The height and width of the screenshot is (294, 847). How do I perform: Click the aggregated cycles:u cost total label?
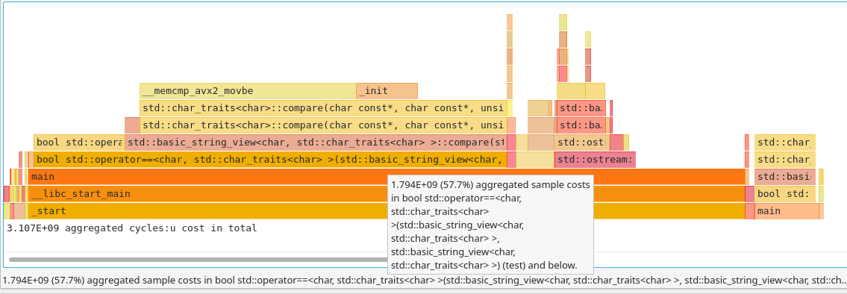click(132, 228)
